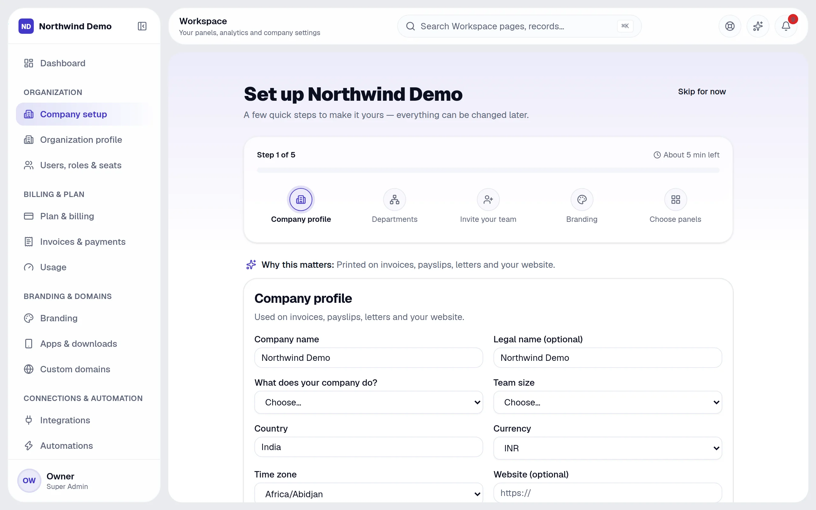Collapse the sidebar with the panel icon
The width and height of the screenshot is (816, 510).
point(142,26)
